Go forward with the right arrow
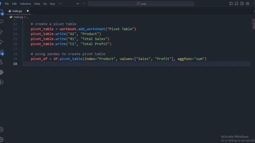The width and height of the screenshot is (255, 143). click(x=83, y=4)
